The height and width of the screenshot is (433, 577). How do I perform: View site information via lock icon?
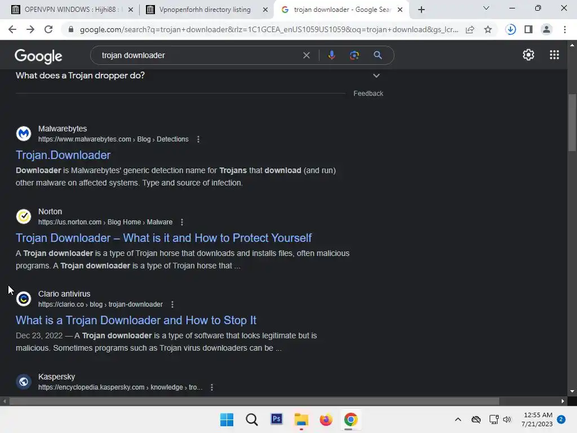tap(71, 29)
